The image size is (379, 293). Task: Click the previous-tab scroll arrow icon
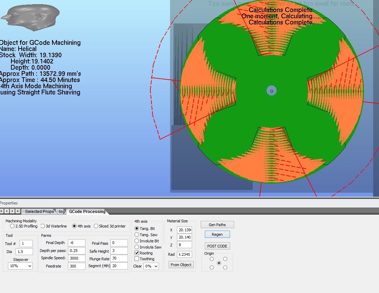(7, 211)
